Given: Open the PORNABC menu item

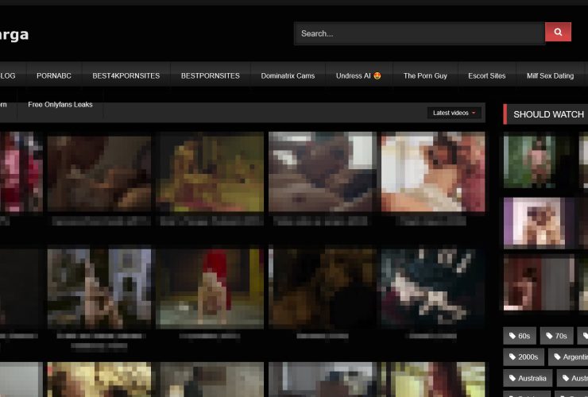Looking at the screenshot, I should point(53,76).
